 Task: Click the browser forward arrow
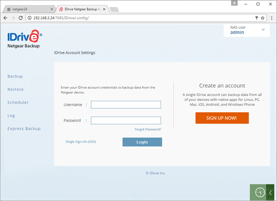[x=13, y=18]
